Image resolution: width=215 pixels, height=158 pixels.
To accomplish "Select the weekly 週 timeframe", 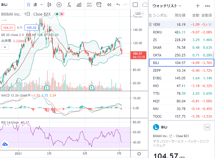I will (35, 5).
